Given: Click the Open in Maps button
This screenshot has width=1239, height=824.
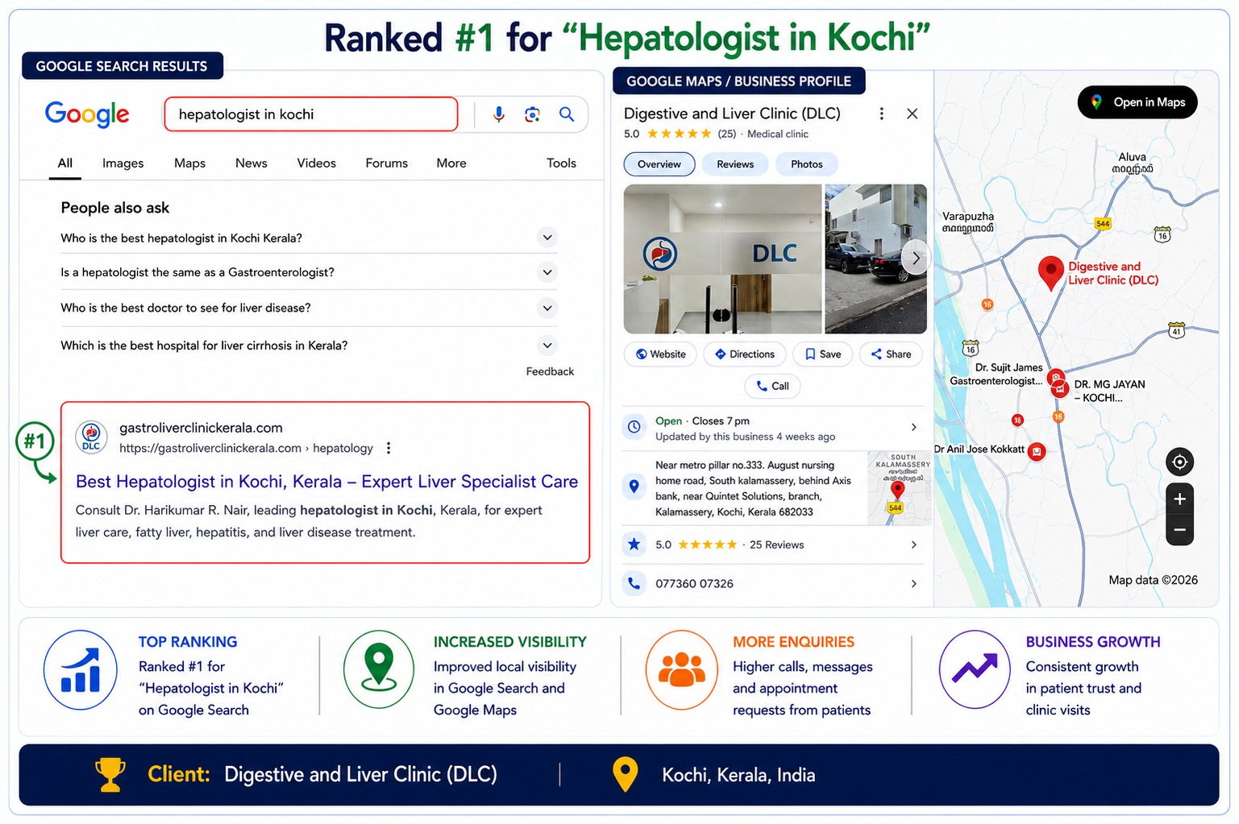Looking at the screenshot, I should (1137, 102).
